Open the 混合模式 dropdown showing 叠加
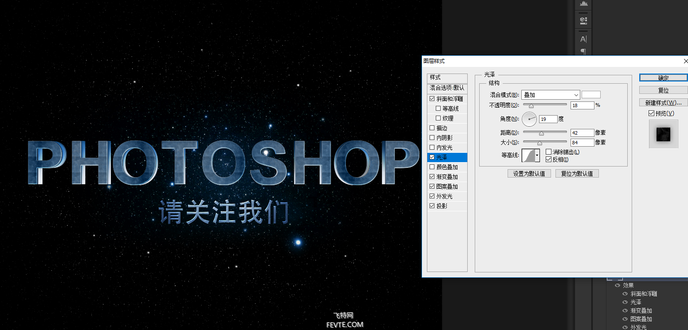 pos(551,95)
